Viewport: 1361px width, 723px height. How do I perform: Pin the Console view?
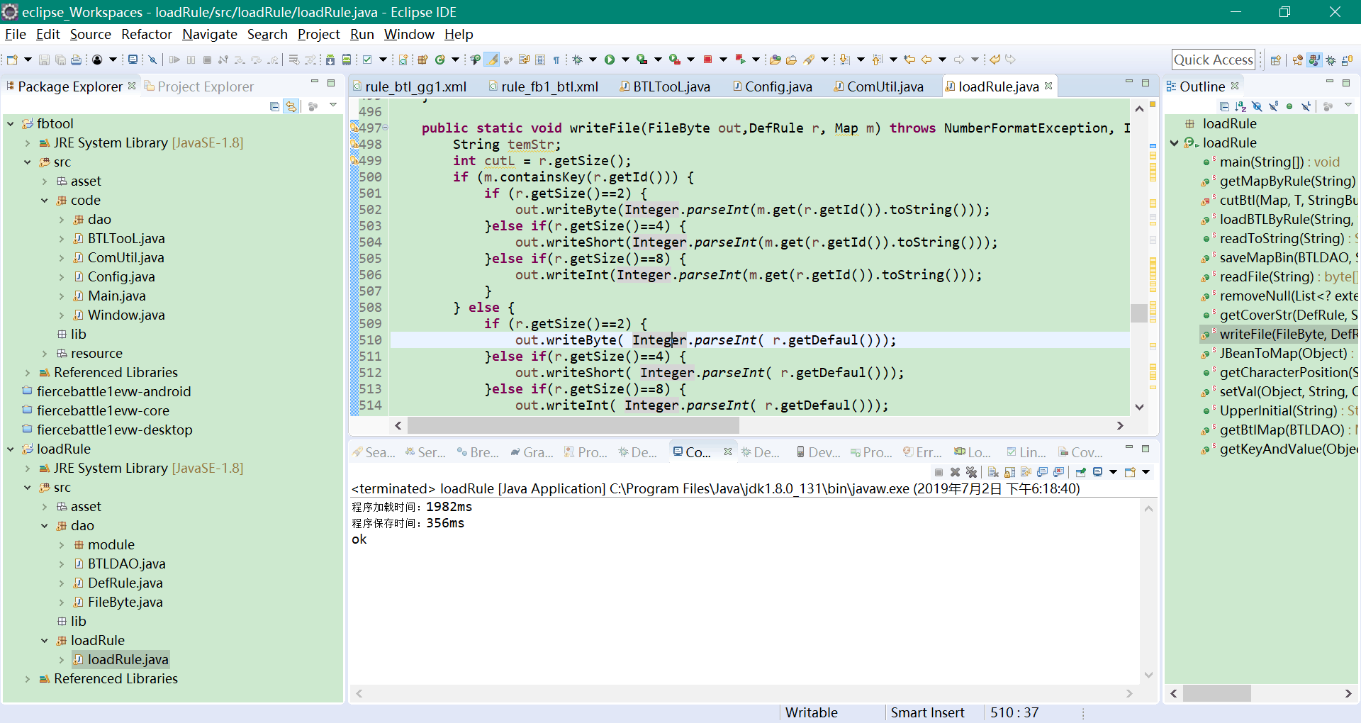(x=1081, y=472)
